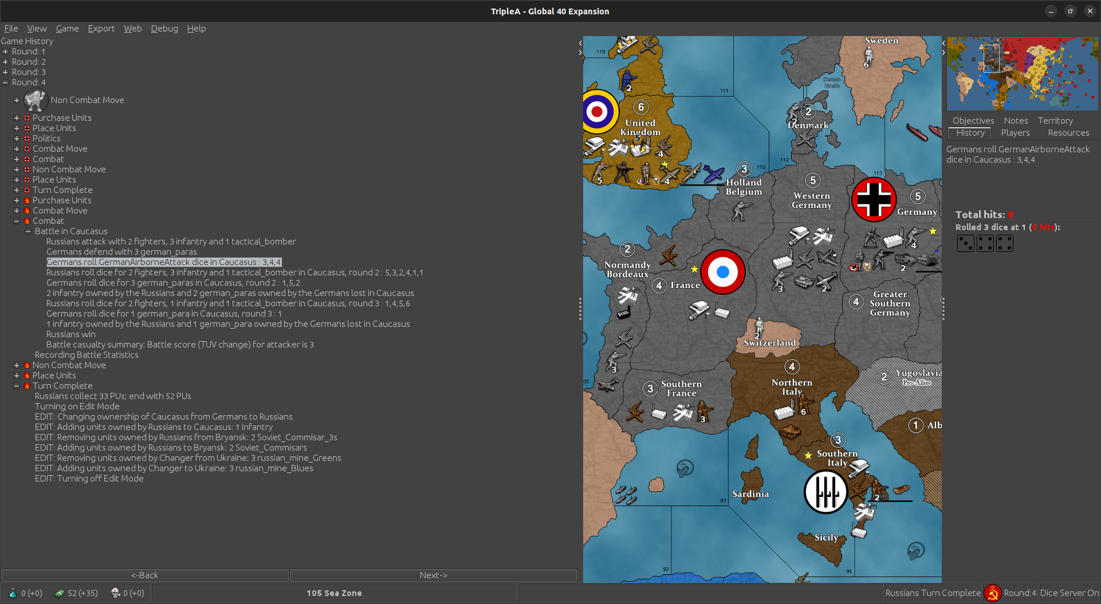Viewport: 1101px width, 604px height.
Task: Open the Export menu
Action: 101,29
